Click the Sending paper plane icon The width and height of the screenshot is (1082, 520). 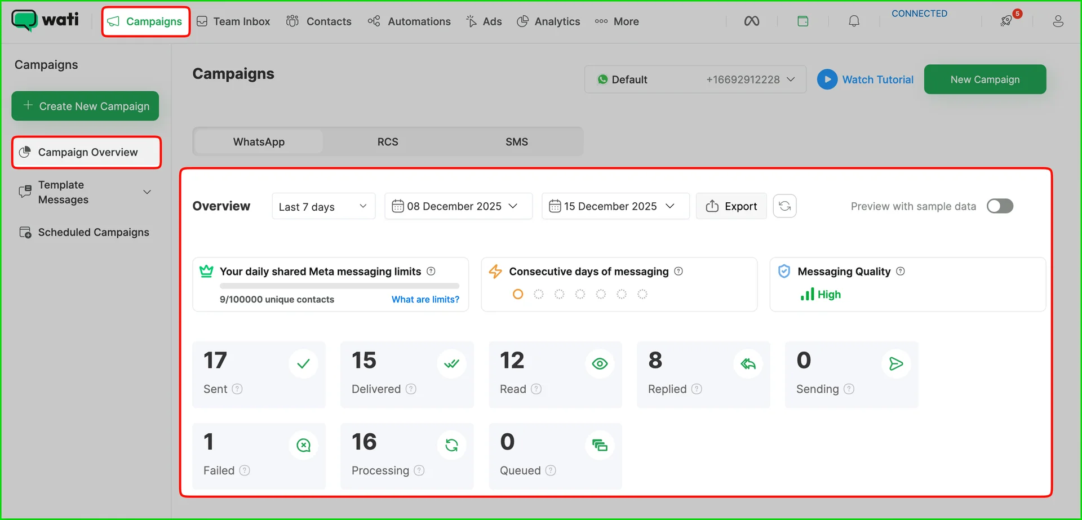[896, 363]
